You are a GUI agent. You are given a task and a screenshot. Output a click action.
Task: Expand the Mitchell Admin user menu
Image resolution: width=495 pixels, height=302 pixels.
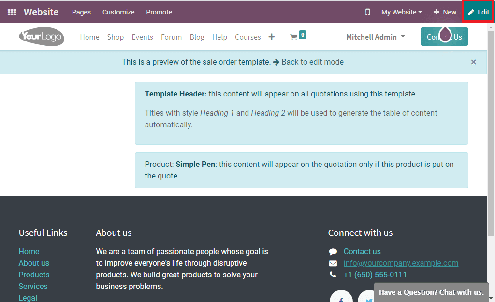[376, 37]
